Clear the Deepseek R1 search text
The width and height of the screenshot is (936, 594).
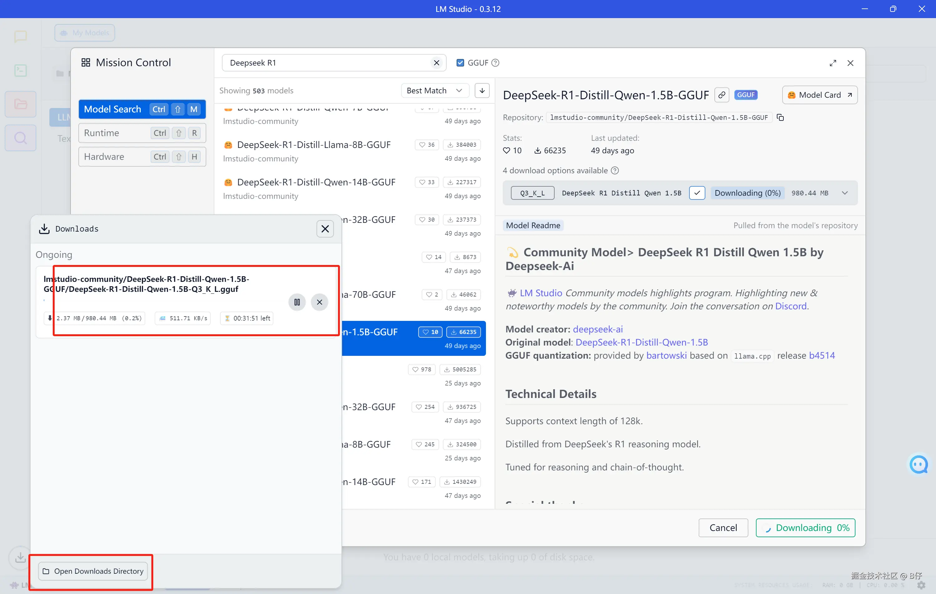point(437,63)
